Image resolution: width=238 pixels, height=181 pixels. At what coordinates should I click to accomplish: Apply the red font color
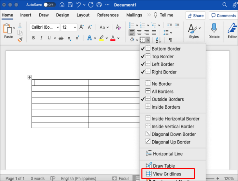(113, 38)
